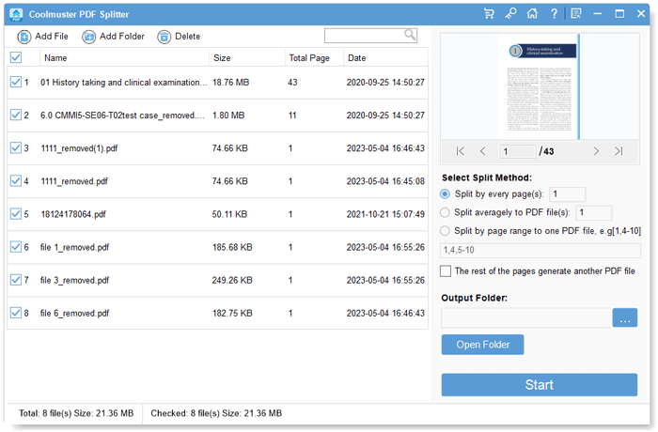
Task: Go to next preview page
Action: [596, 151]
